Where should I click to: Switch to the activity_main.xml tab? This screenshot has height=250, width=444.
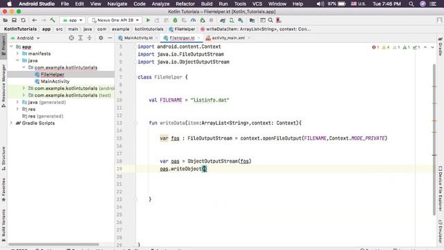(228, 37)
